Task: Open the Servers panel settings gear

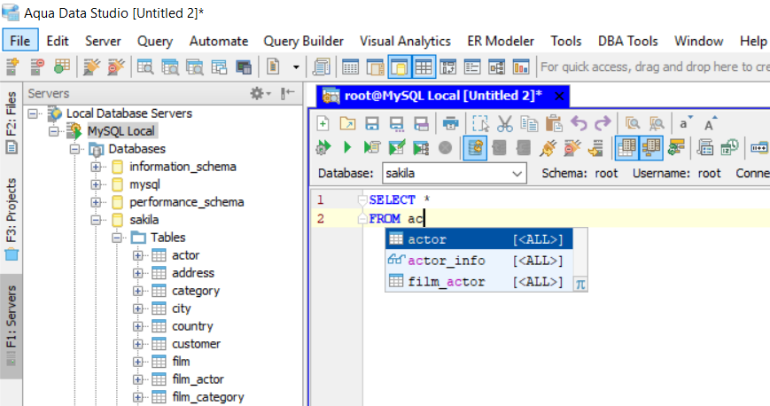Action: (260, 93)
